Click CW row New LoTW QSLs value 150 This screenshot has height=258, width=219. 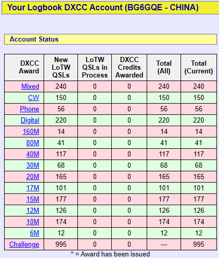(x=61, y=97)
